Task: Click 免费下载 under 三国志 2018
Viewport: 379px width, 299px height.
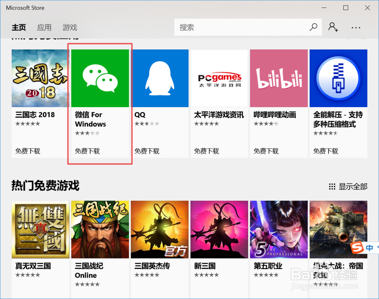Action: tap(28, 151)
